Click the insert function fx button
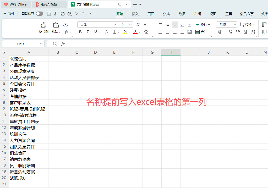Viewport: 268px width, 188px height. click(63, 44)
